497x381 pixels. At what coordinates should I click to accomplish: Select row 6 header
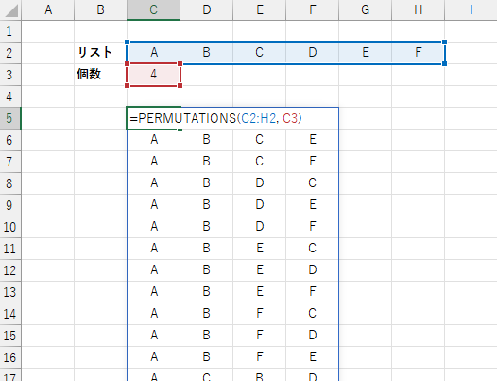pyautogui.click(x=10, y=140)
